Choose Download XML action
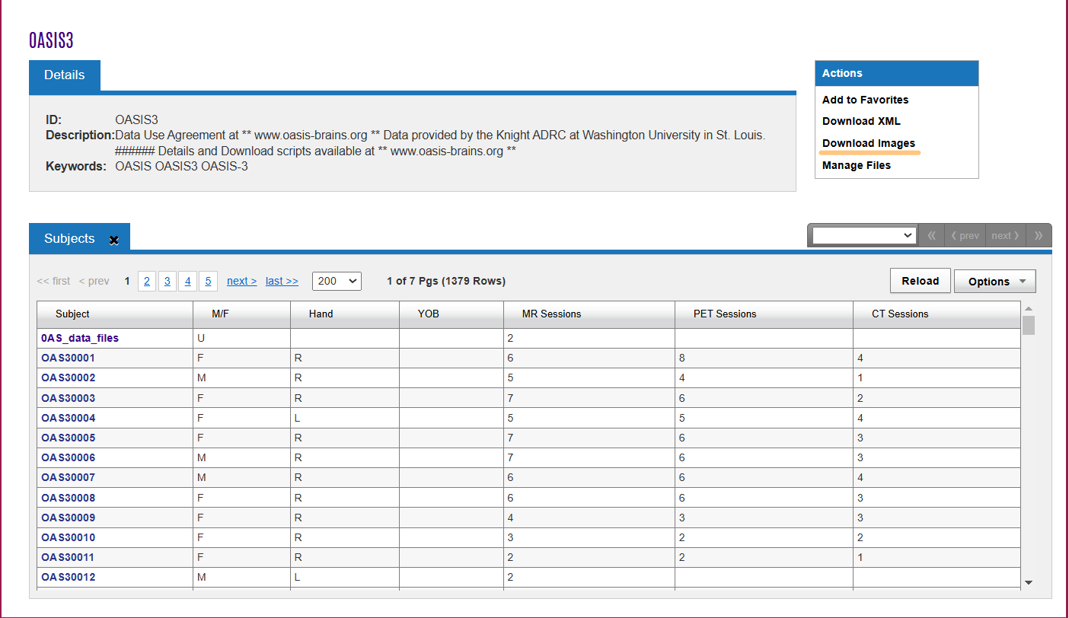The width and height of the screenshot is (1069, 618). pyautogui.click(x=861, y=121)
